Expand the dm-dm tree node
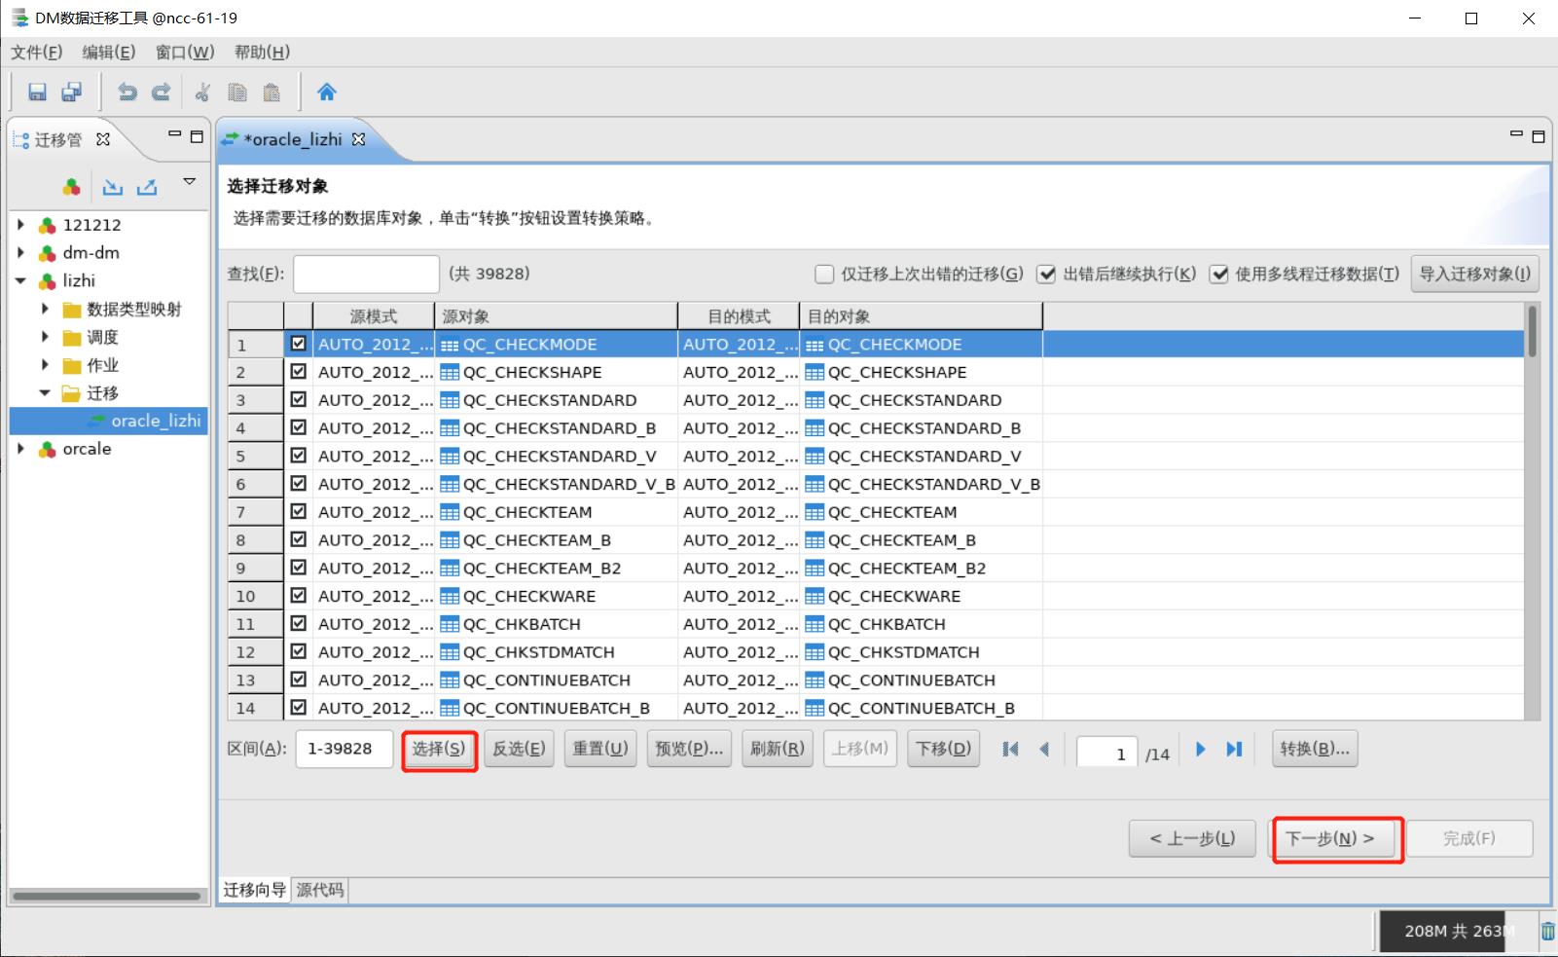This screenshot has width=1558, height=957. [20, 253]
